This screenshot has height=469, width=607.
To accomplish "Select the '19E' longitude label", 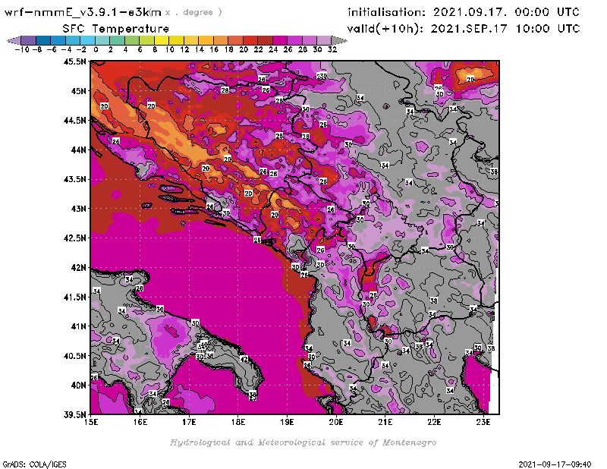I will [x=287, y=422].
